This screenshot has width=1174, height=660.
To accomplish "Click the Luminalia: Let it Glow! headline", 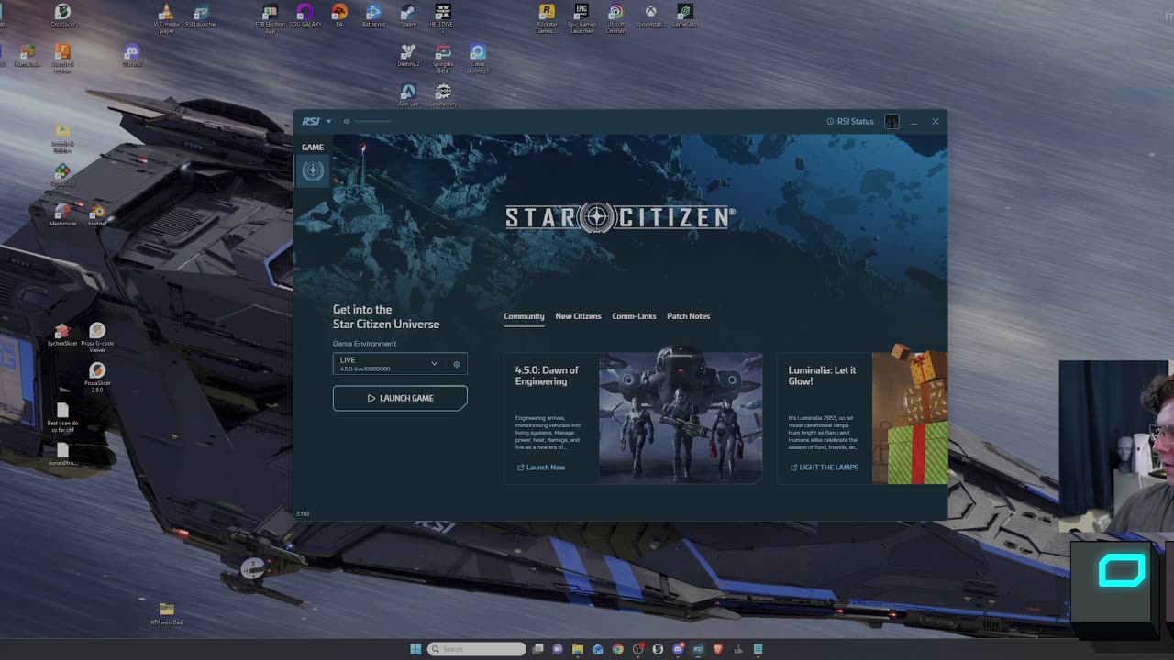I will tap(822, 376).
